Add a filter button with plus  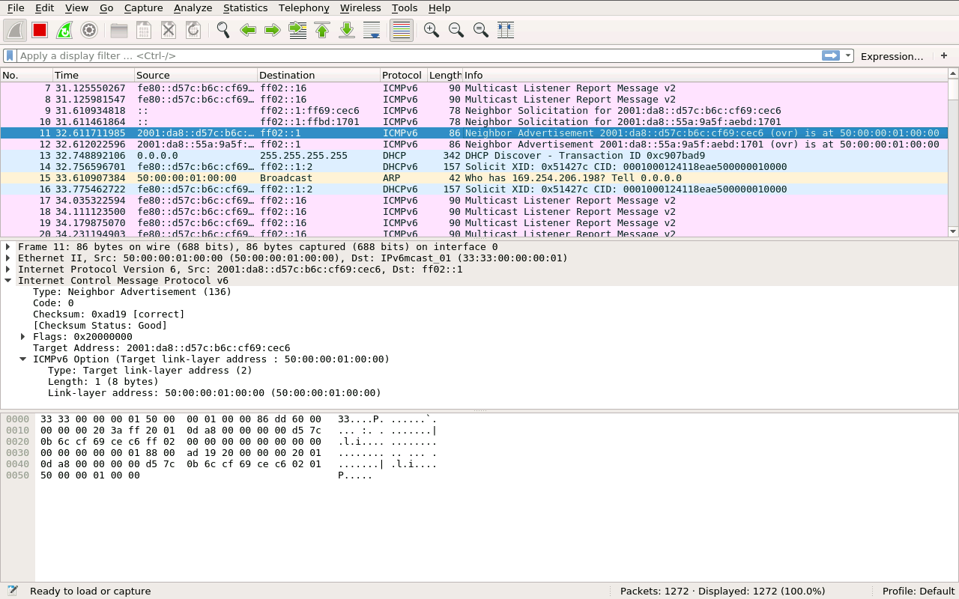[x=944, y=56]
